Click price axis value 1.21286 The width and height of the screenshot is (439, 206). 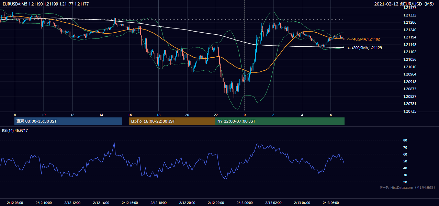[410, 22]
